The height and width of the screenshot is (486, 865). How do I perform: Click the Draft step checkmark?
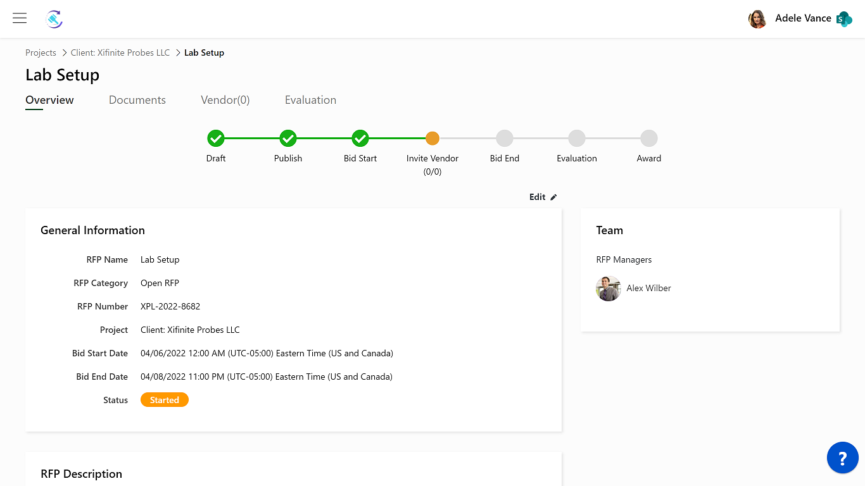(x=216, y=138)
